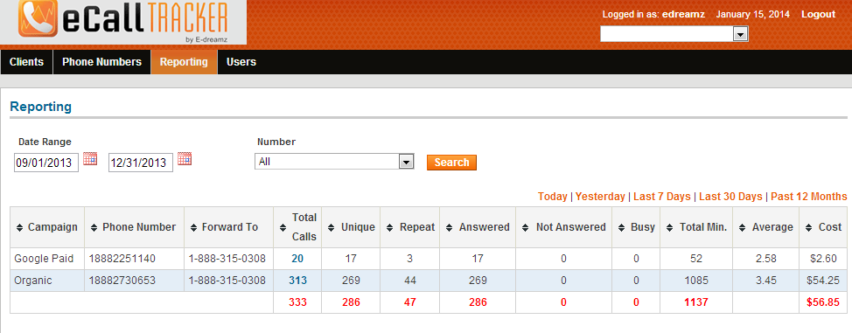Click the orange Search button
The height and width of the screenshot is (333, 852).
(x=451, y=163)
